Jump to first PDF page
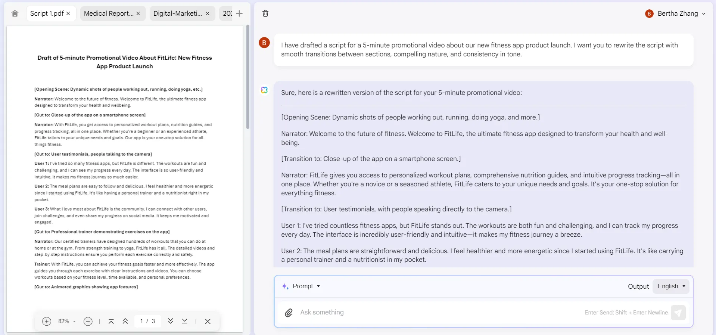The height and width of the screenshot is (335, 716). click(111, 321)
